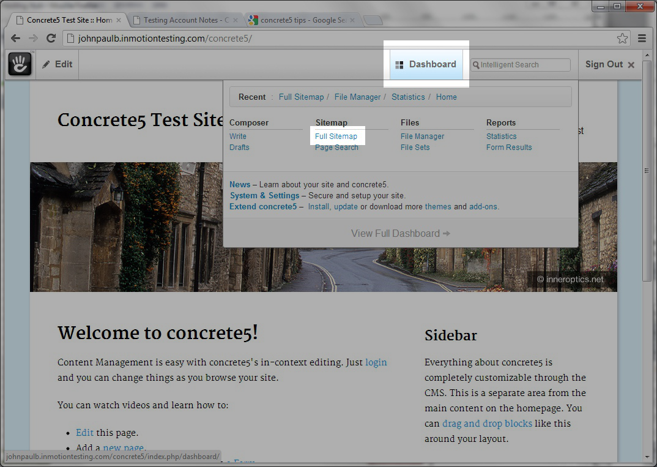The image size is (657, 467).
Task: Bookmark page using the star icon
Action: click(622, 39)
